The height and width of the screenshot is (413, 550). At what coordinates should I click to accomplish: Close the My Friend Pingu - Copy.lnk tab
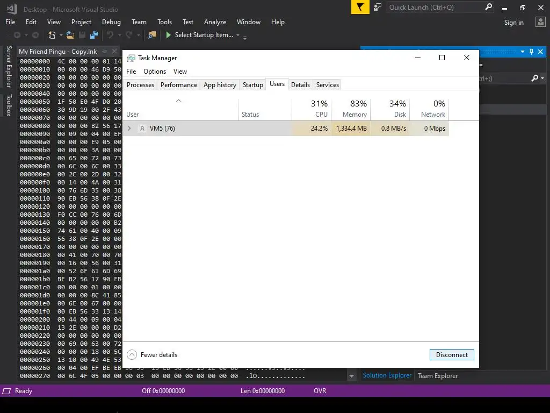tap(114, 51)
